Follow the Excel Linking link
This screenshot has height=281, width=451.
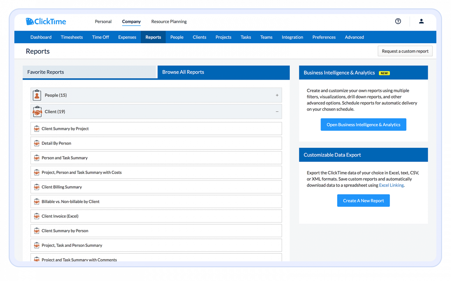(x=391, y=185)
